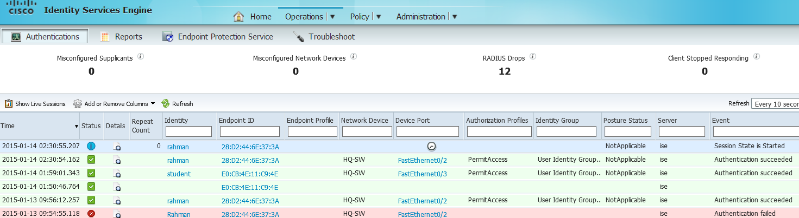
Task: Expand the Operations menu dropdown
Action: point(333,17)
